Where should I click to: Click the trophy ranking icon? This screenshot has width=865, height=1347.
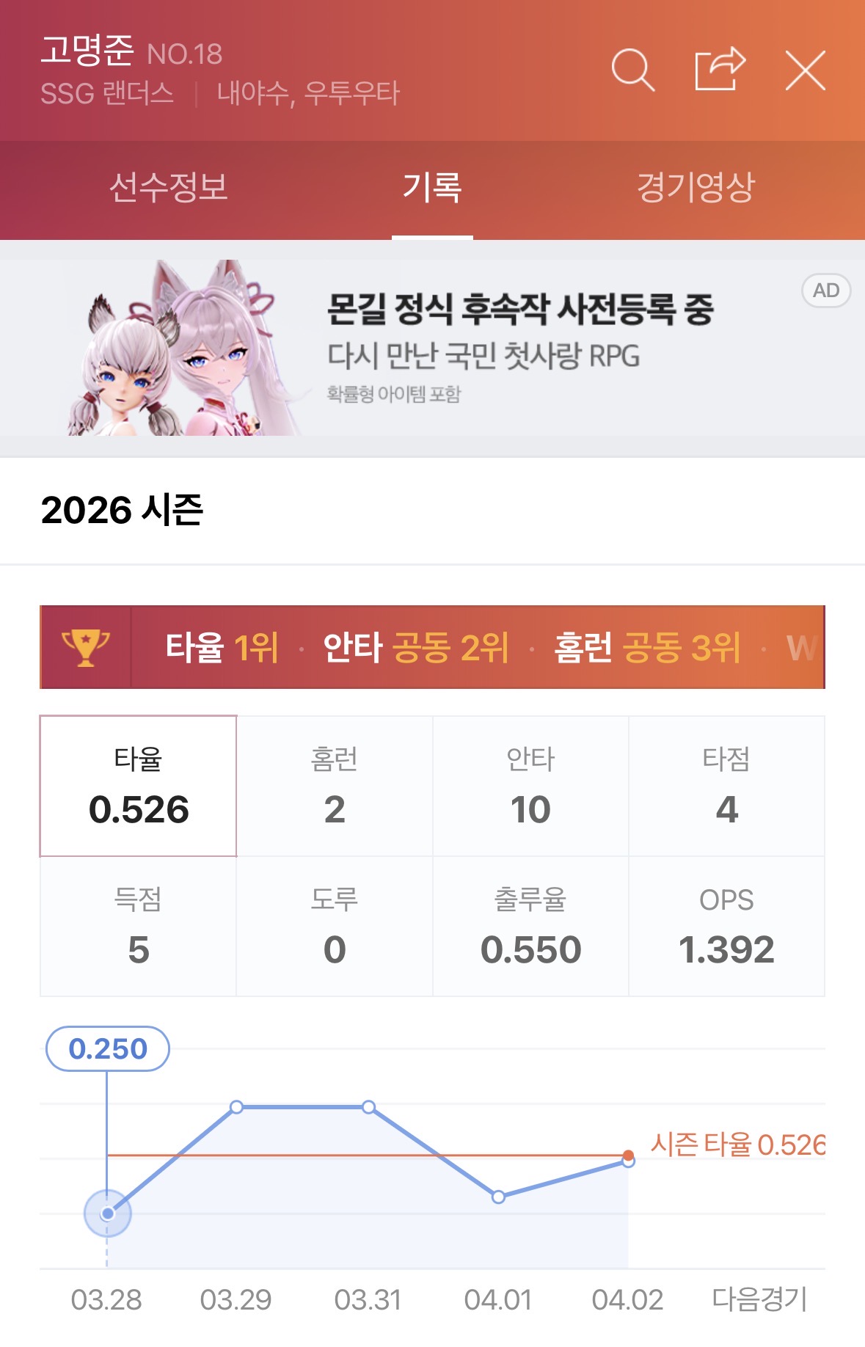[x=86, y=647]
